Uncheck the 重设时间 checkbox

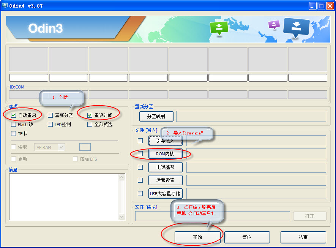[x=90, y=115]
